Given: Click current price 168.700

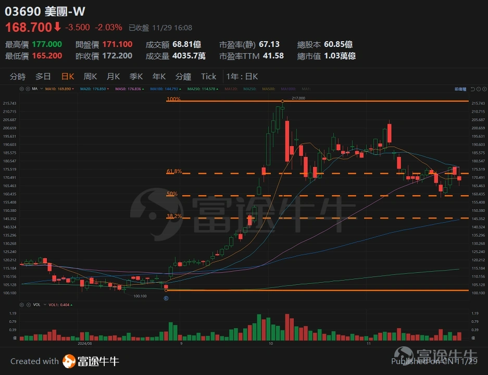Looking at the screenshot, I should [28, 28].
